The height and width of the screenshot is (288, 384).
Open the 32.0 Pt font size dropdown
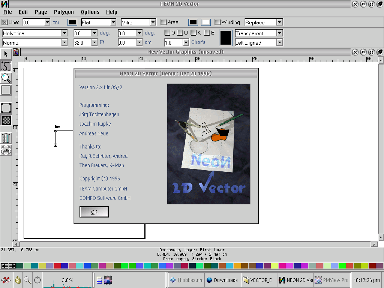pyautogui.click(x=94, y=43)
